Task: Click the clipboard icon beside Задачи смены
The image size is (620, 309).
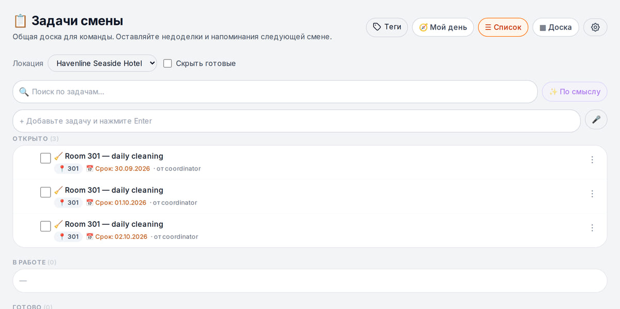Action: pyautogui.click(x=20, y=21)
